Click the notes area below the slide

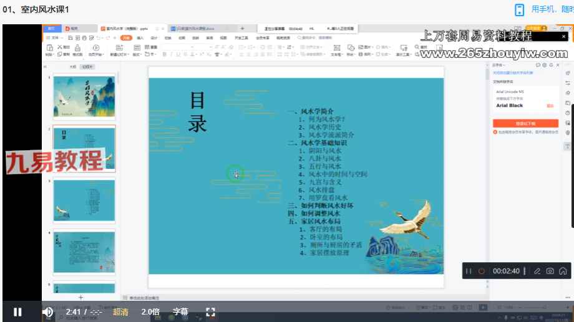(144, 298)
